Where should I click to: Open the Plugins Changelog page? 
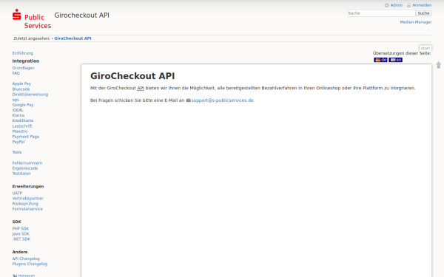click(x=30, y=264)
